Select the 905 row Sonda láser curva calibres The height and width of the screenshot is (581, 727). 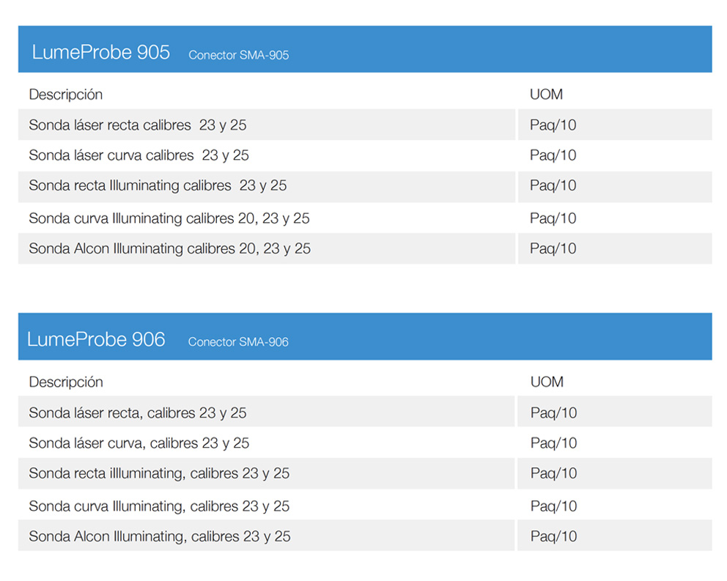(139, 155)
